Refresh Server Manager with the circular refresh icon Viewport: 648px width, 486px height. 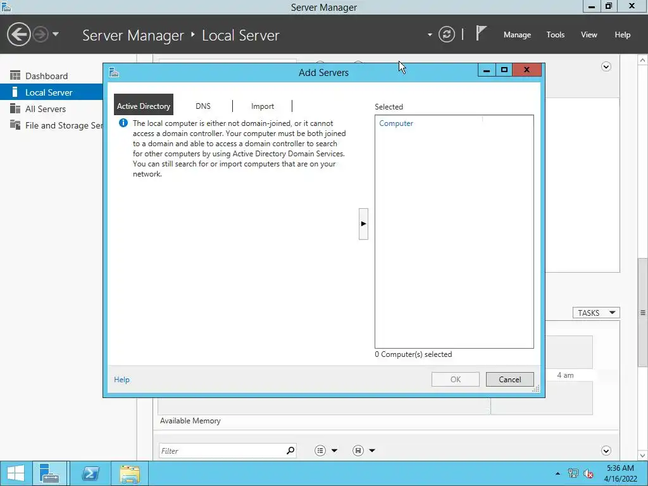[447, 34]
